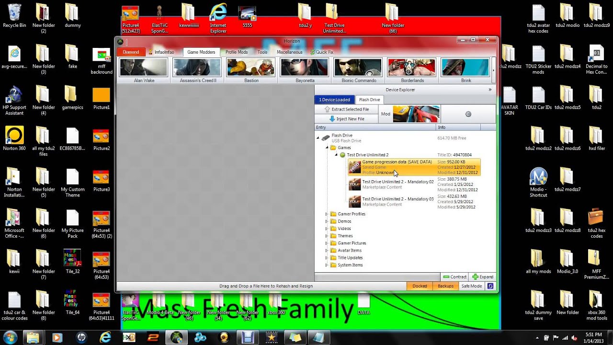Switch to Horizon via taskbar Xbox icon

pyautogui.click(x=176, y=337)
